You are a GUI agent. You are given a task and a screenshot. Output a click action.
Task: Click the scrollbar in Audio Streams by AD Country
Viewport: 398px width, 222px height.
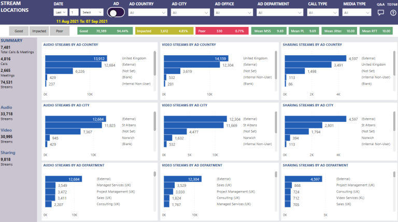(154, 63)
